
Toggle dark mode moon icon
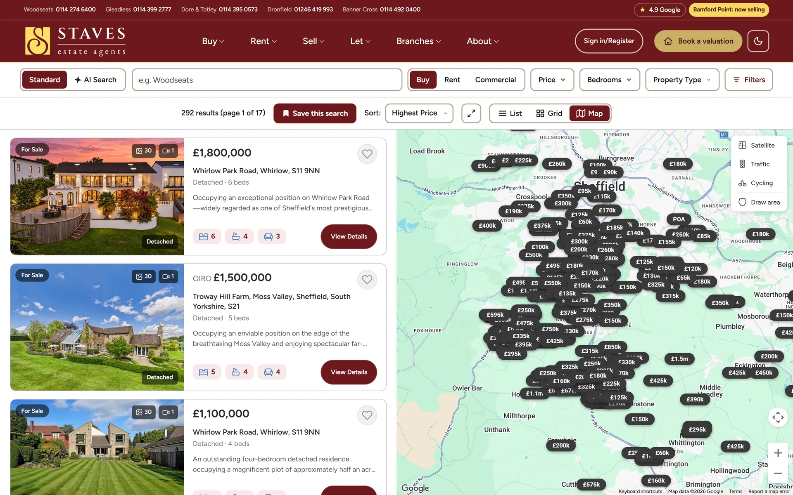click(758, 41)
